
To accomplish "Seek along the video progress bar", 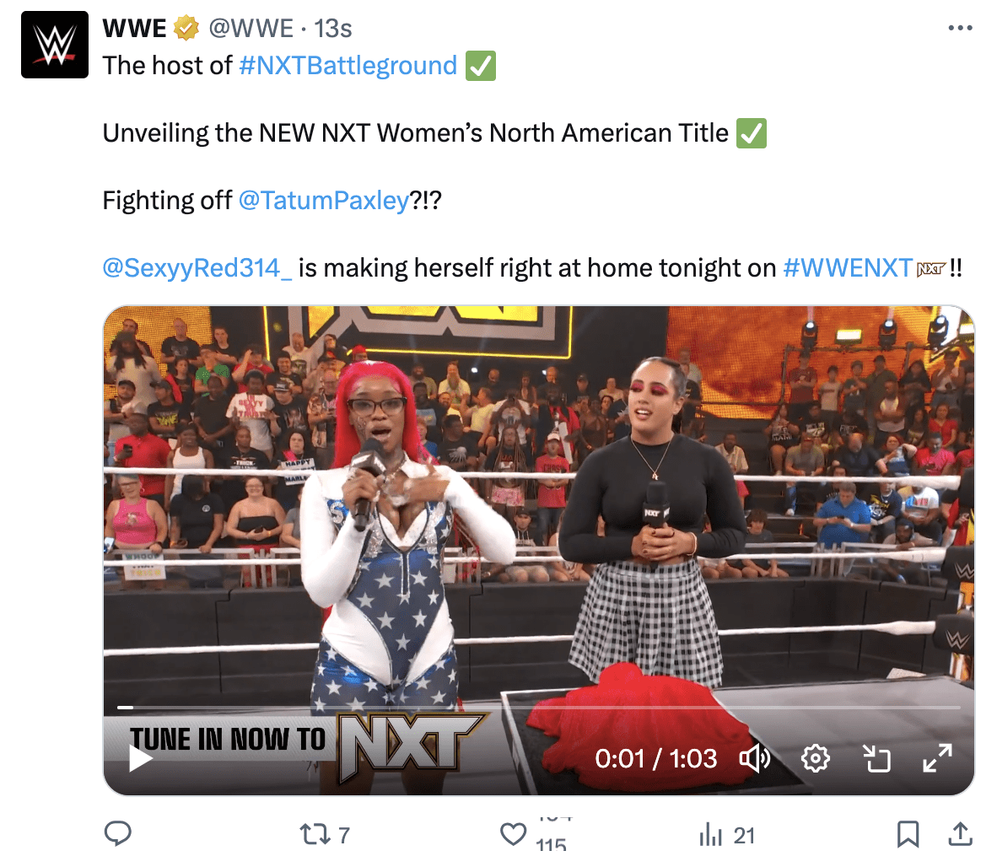I will [x=538, y=707].
